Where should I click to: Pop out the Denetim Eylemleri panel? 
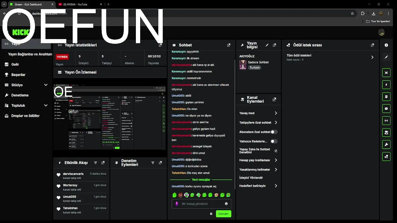click(160, 163)
